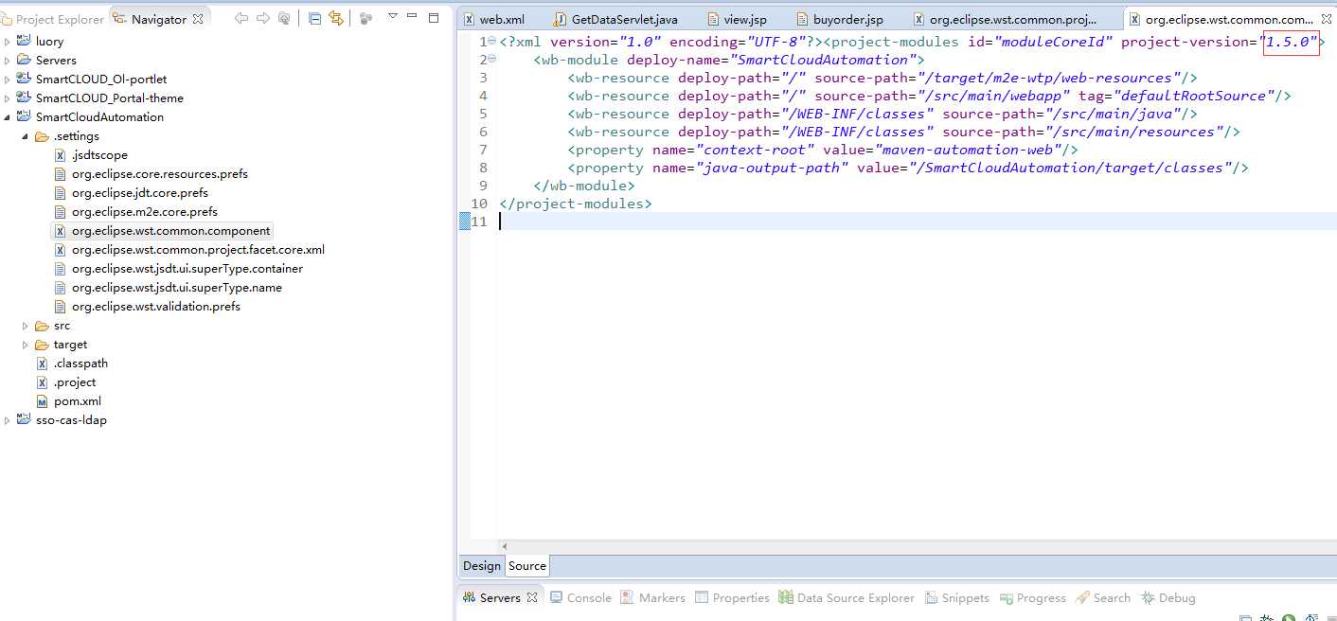Open the GetDataServlet.java editor tab
Viewport: 1337px width, 621px height.
pyautogui.click(x=615, y=19)
